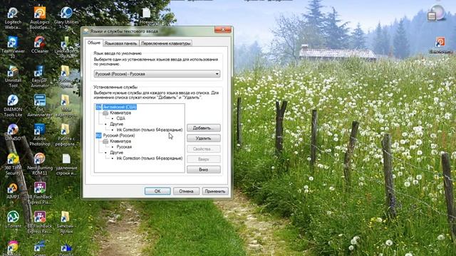
Task: Click the DAEMON Tools Lite icon
Action: pos(13,106)
